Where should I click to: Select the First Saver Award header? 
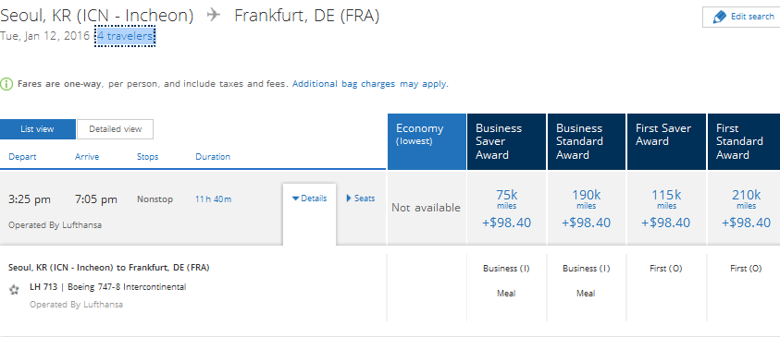coord(666,141)
